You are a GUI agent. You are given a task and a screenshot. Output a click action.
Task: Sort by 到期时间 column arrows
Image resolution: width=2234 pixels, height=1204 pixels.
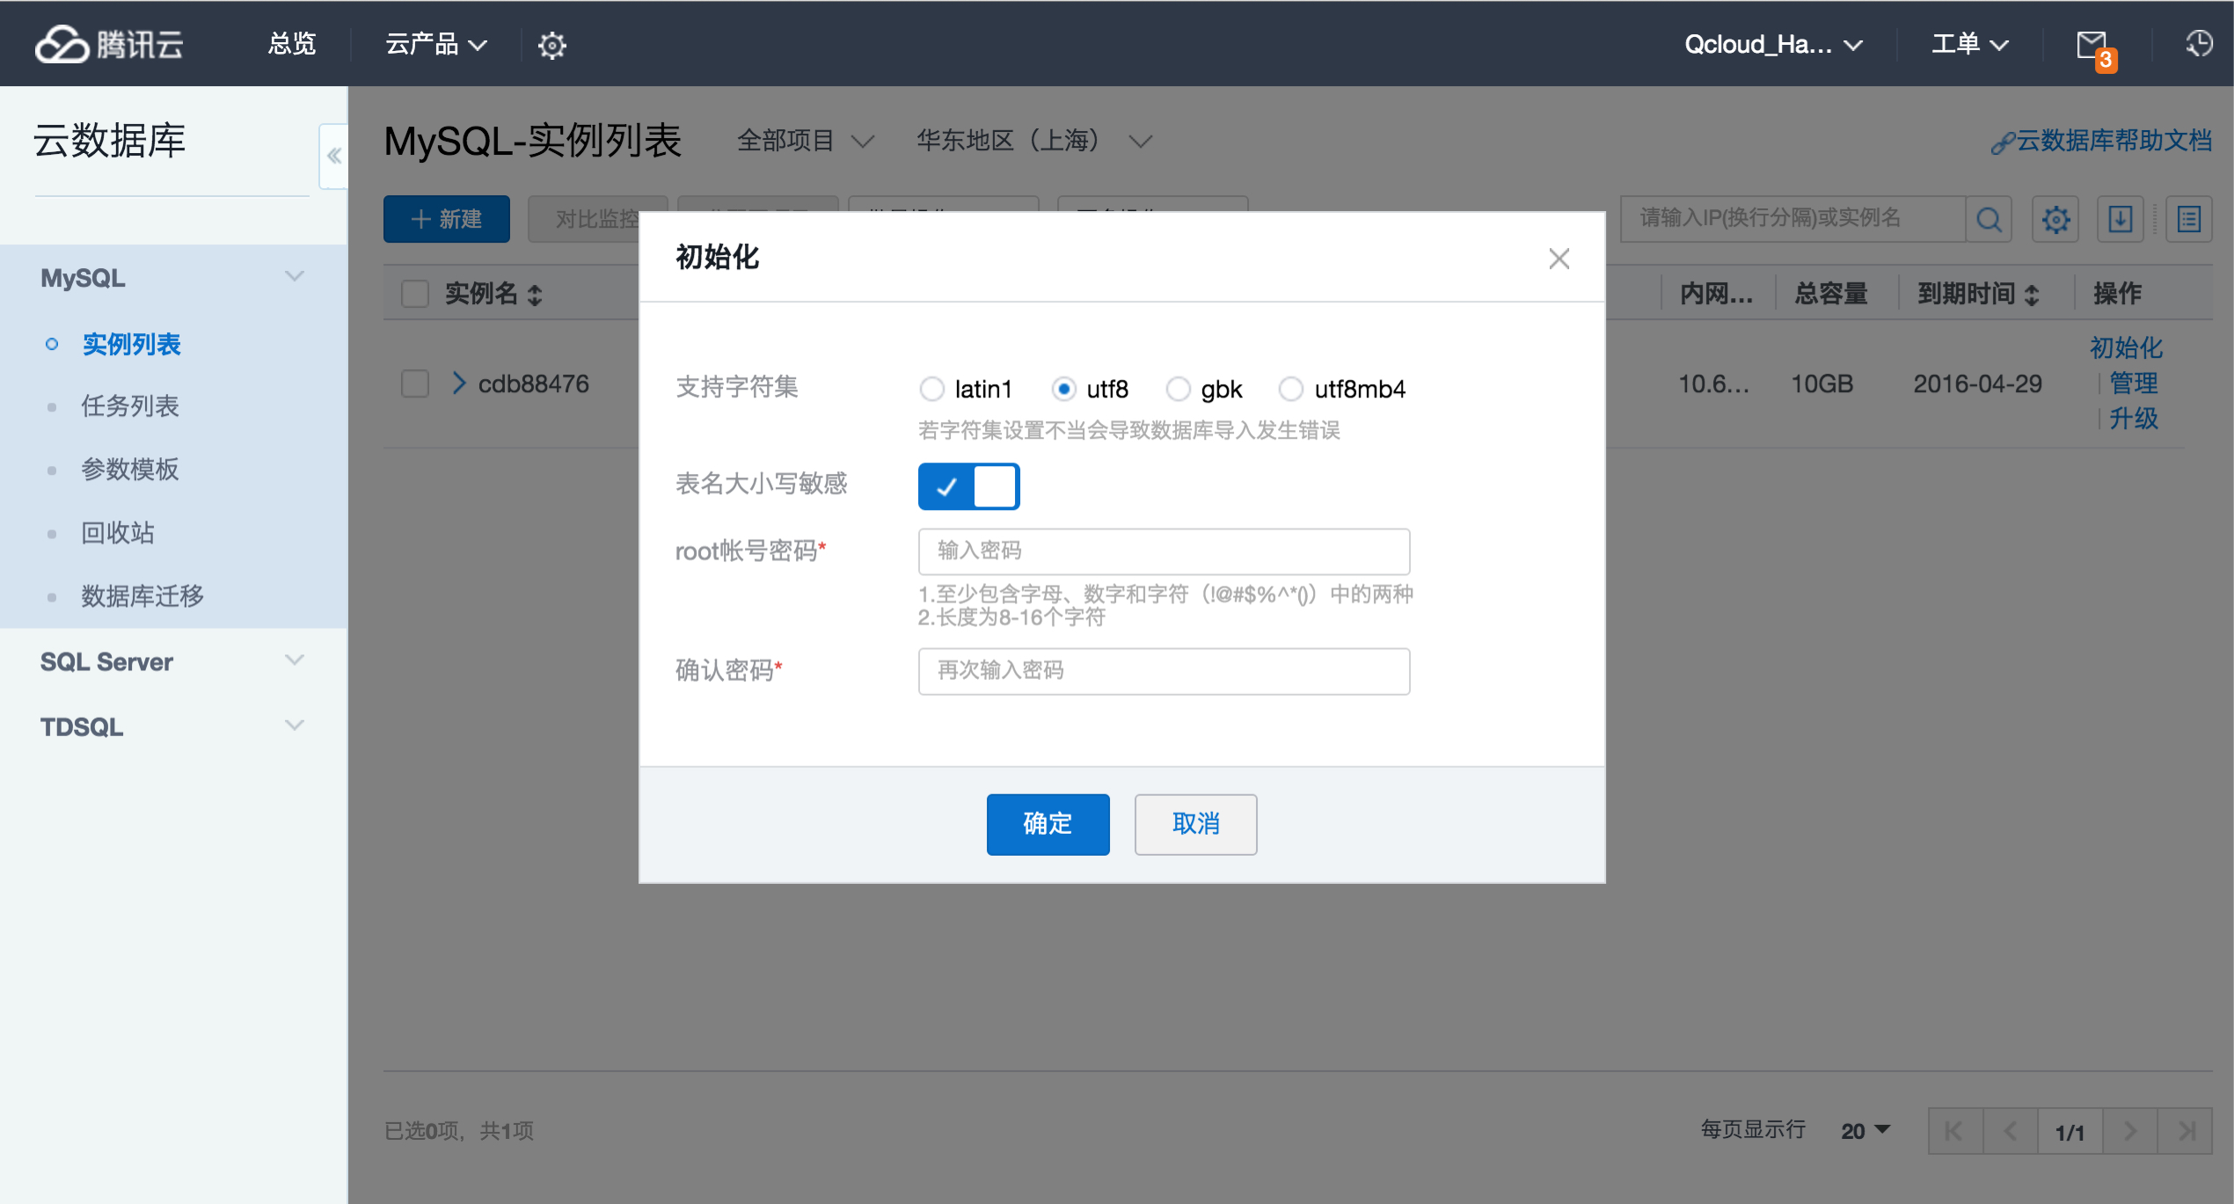pos(2032,295)
